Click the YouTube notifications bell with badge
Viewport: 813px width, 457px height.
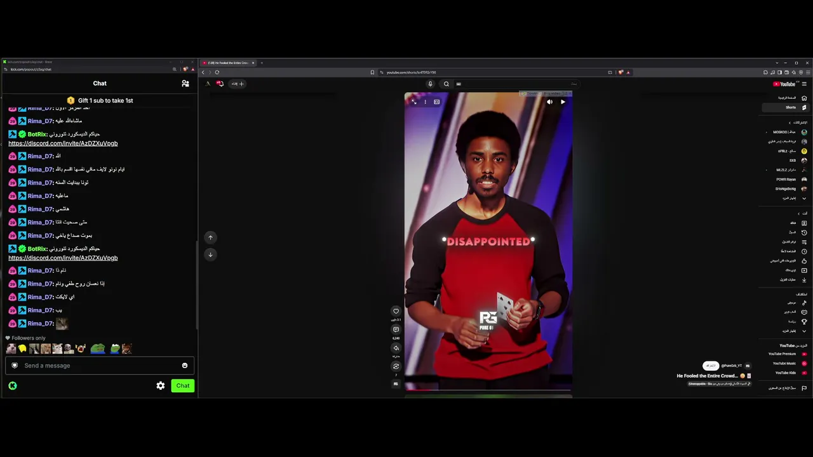tap(219, 84)
